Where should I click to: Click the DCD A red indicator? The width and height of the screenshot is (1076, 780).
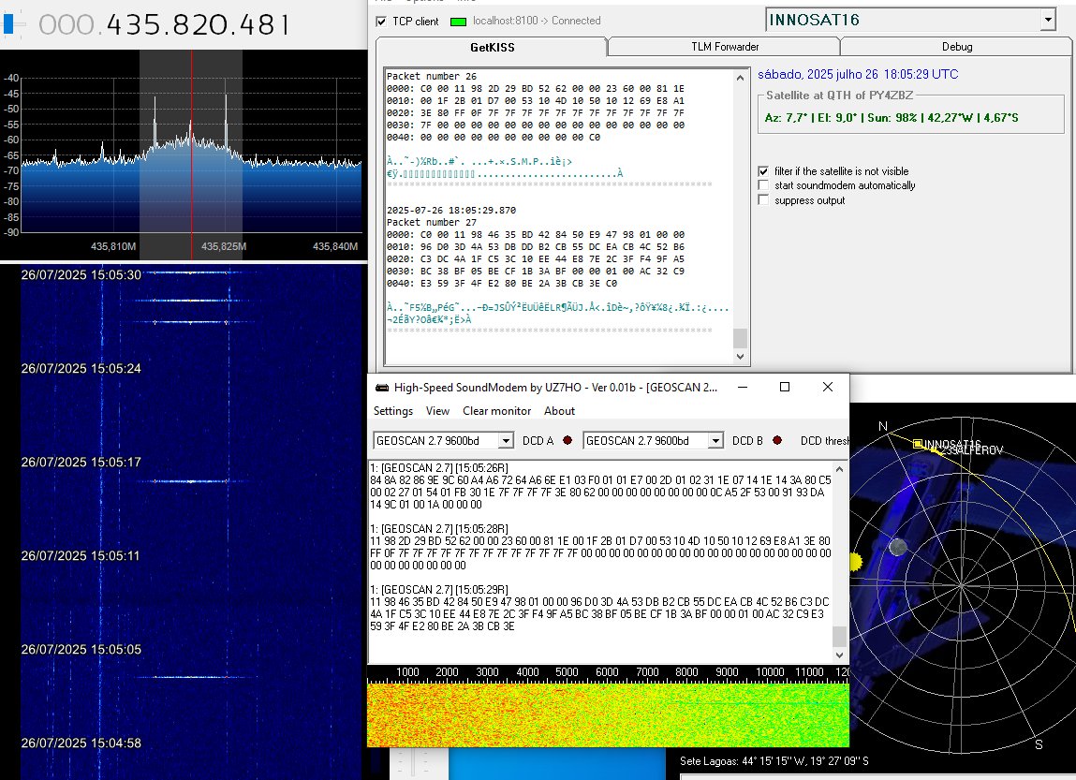pyautogui.click(x=567, y=440)
